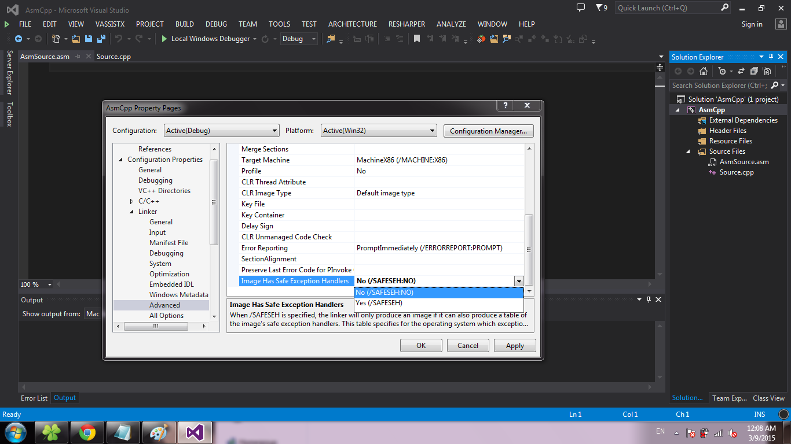Click the Find in Files toolbar icon
791x444 pixels.
(331, 39)
